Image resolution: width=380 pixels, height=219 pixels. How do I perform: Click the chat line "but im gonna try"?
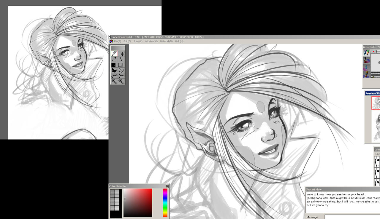pyautogui.click(x=317, y=205)
